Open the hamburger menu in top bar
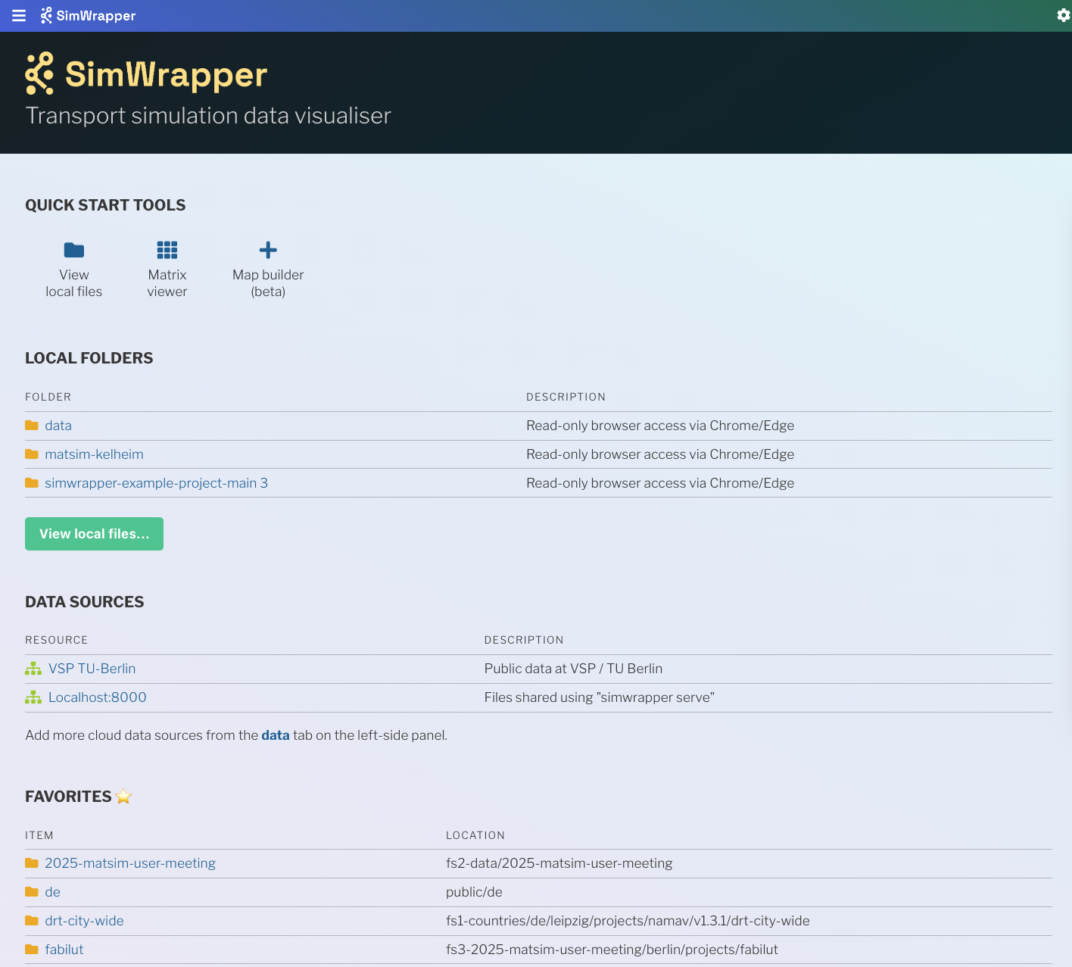Screen dimensions: 1072x967 point(19,16)
